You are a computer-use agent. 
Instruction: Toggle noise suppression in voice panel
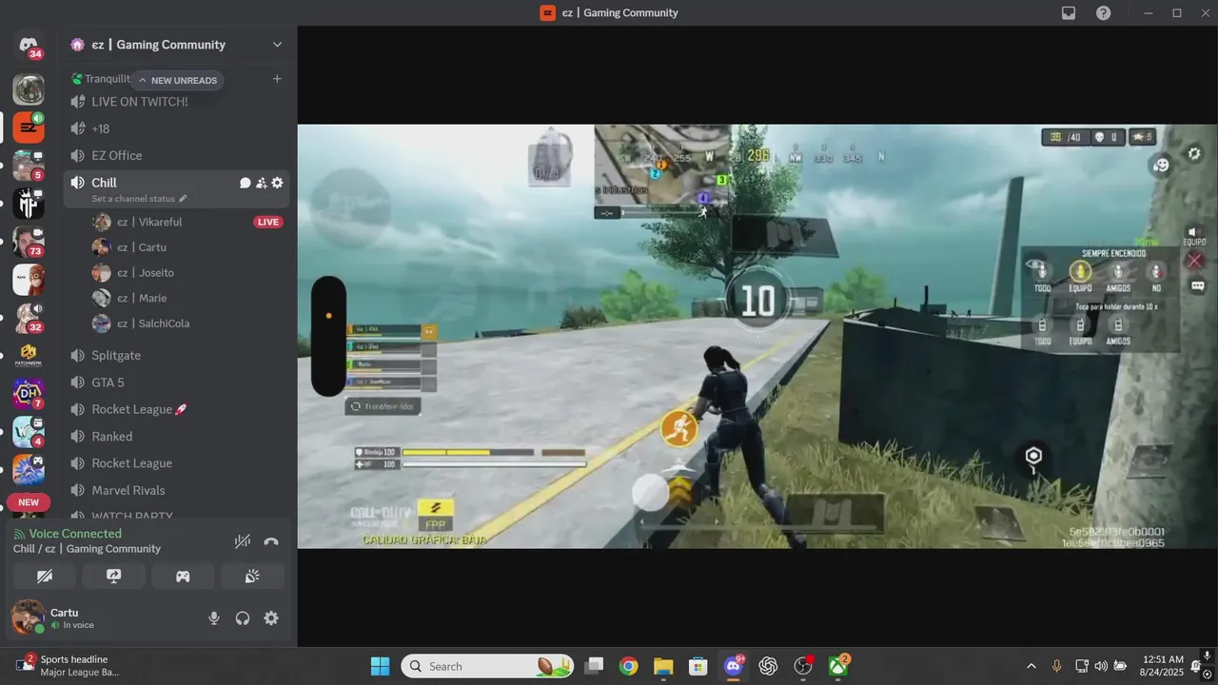click(243, 541)
